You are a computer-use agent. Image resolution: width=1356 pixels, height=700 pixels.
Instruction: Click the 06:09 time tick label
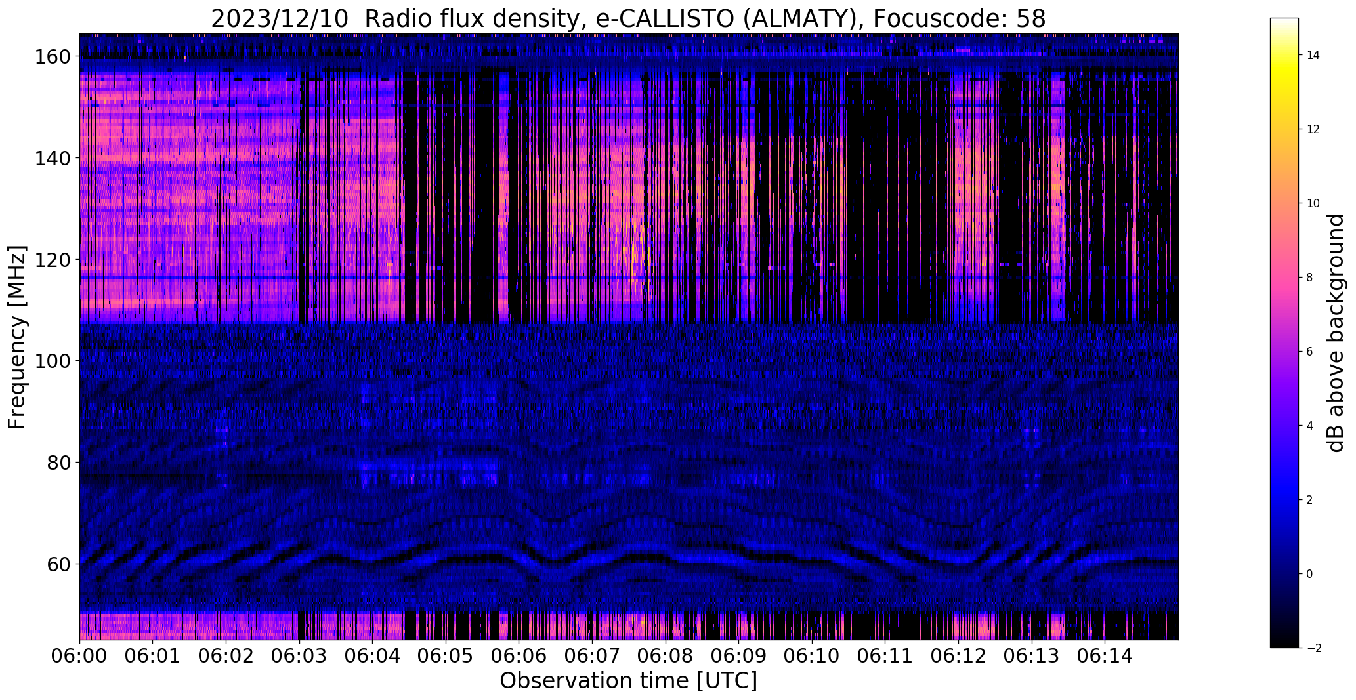pyautogui.click(x=738, y=655)
